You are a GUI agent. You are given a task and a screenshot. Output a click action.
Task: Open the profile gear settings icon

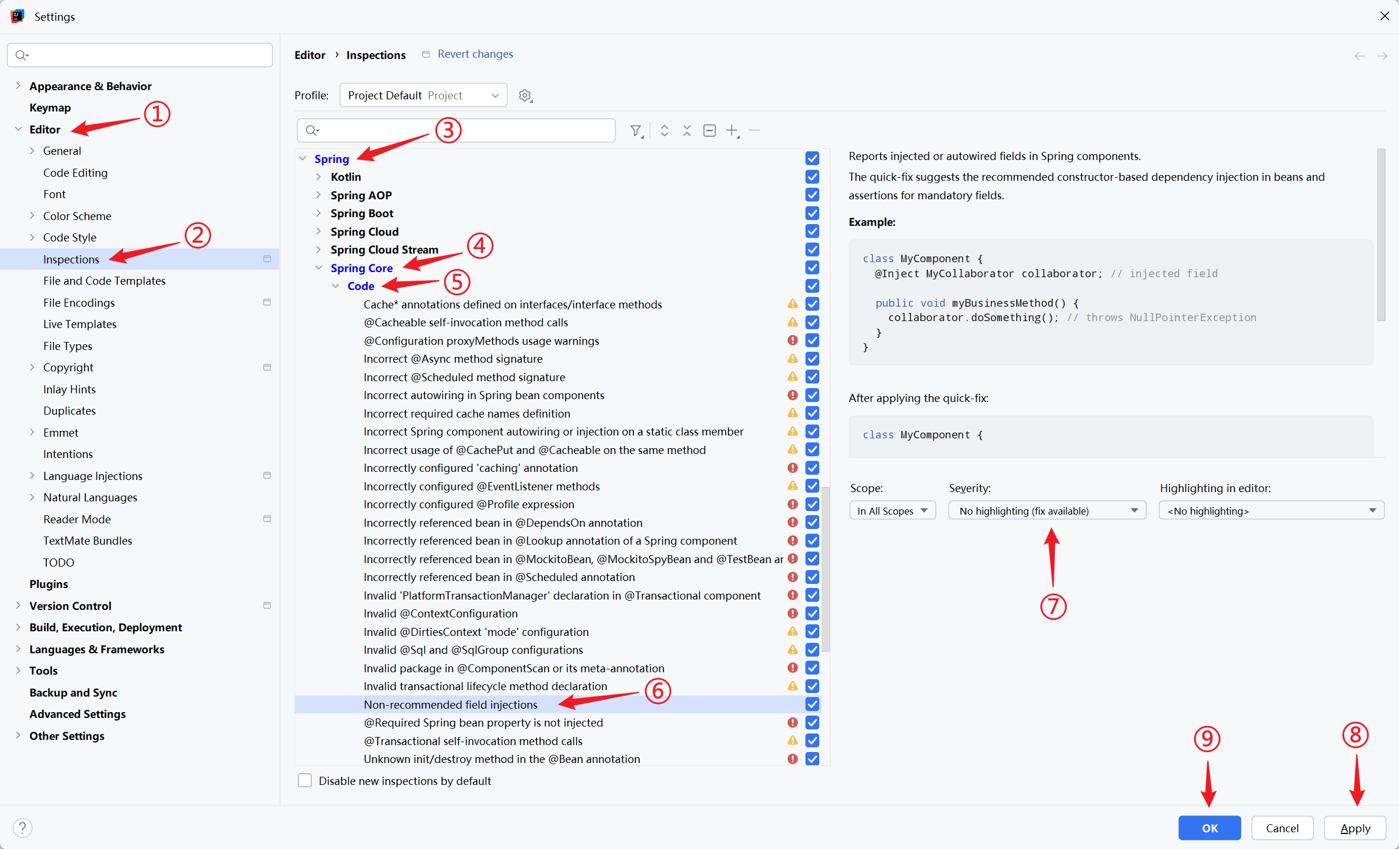[525, 96]
